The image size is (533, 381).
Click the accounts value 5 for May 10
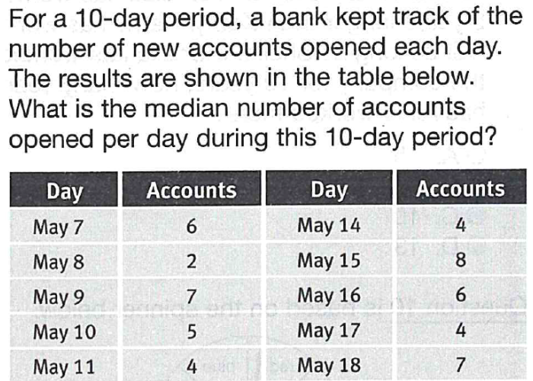(x=191, y=332)
